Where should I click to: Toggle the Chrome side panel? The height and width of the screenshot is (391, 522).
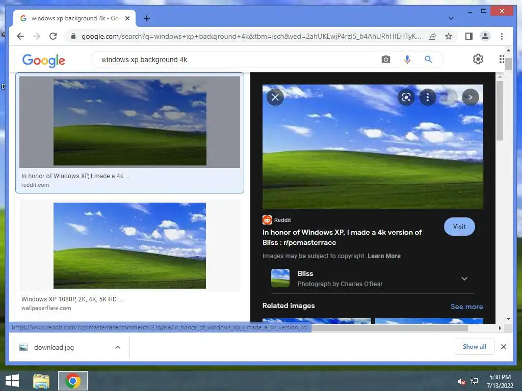(x=469, y=36)
